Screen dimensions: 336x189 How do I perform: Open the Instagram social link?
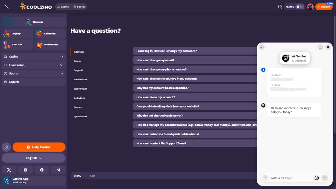coord(25,170)
